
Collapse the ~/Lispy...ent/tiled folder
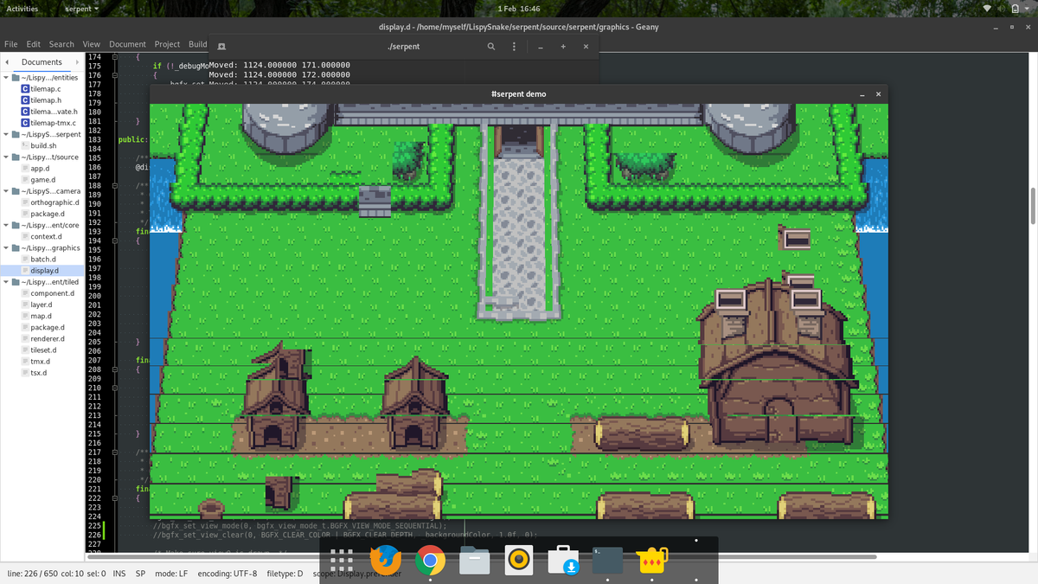click(7, 282)
